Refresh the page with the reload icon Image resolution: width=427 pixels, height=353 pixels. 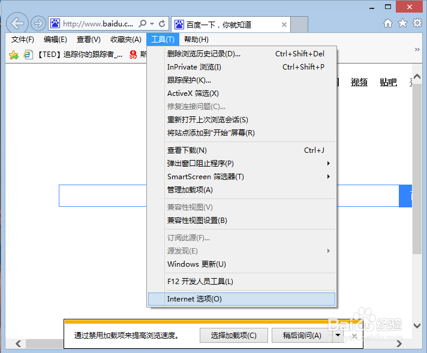pos(162,24)
